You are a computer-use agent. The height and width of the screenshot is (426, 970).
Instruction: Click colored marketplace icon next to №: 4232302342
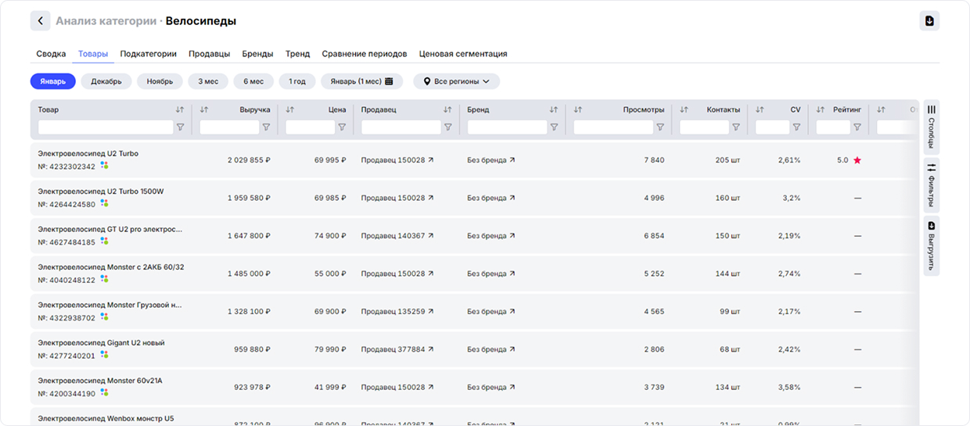tap(104, 166)
